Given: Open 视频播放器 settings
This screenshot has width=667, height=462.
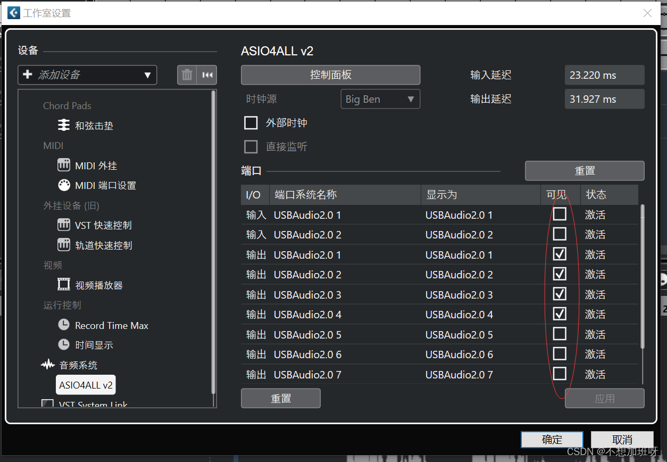Looking at the screenshot, I should click(99, 285).
